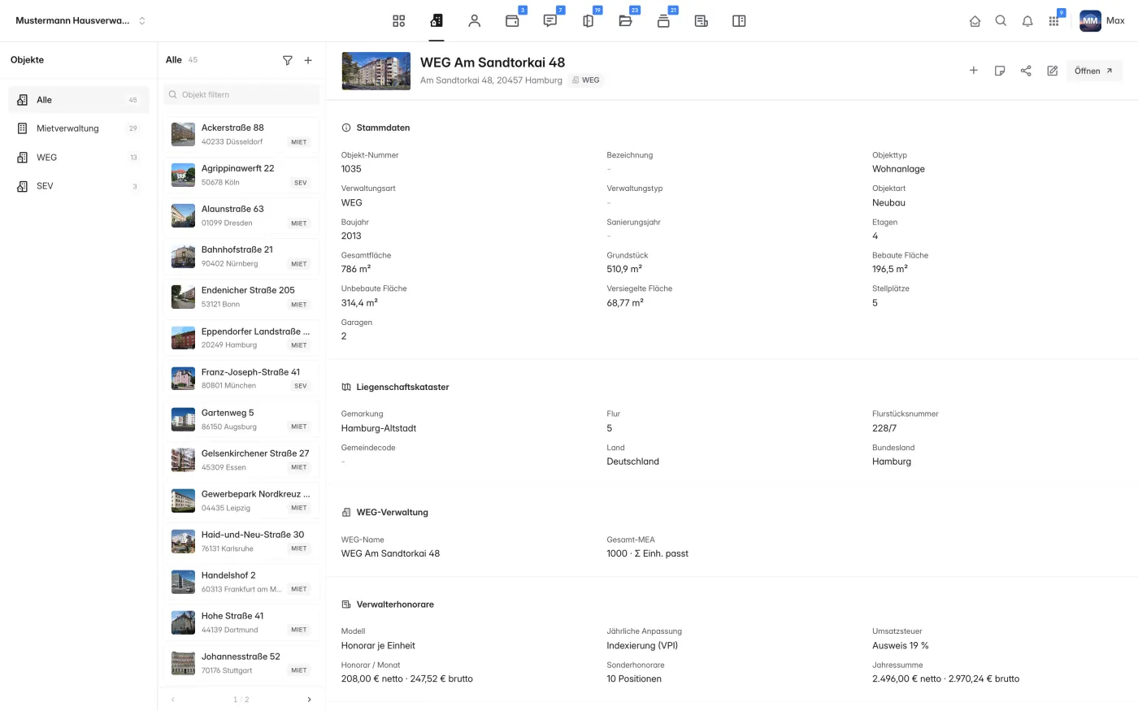Click the Sonderhonorare value 10 Positionen

634,678
